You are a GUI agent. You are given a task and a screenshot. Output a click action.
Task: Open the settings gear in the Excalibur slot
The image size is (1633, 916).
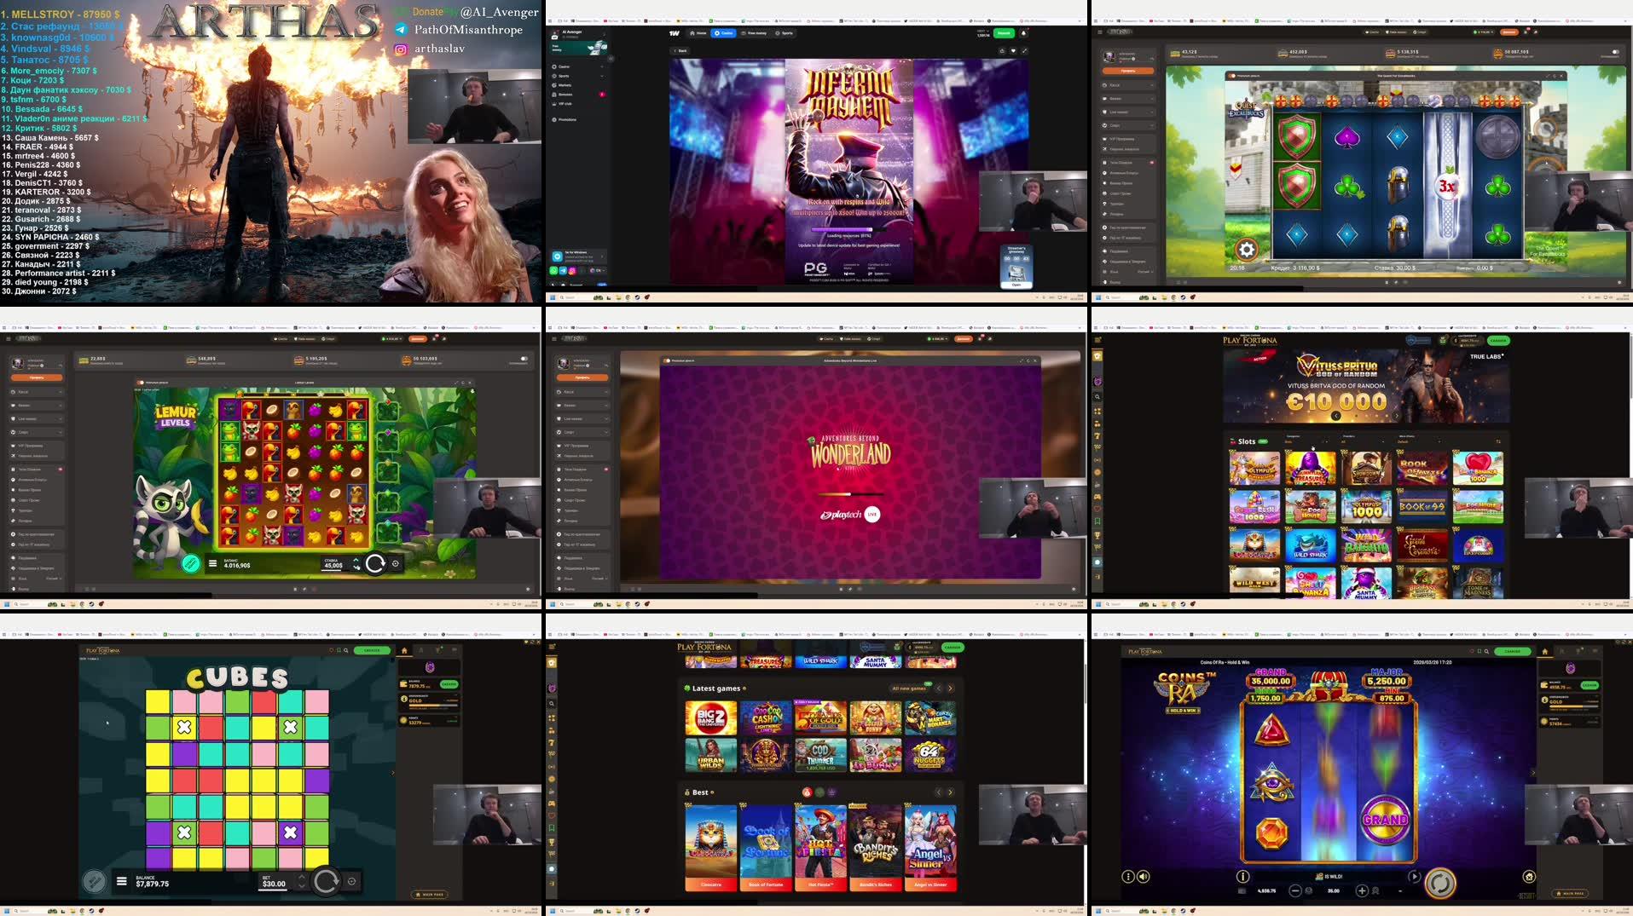coord(1246,251)
